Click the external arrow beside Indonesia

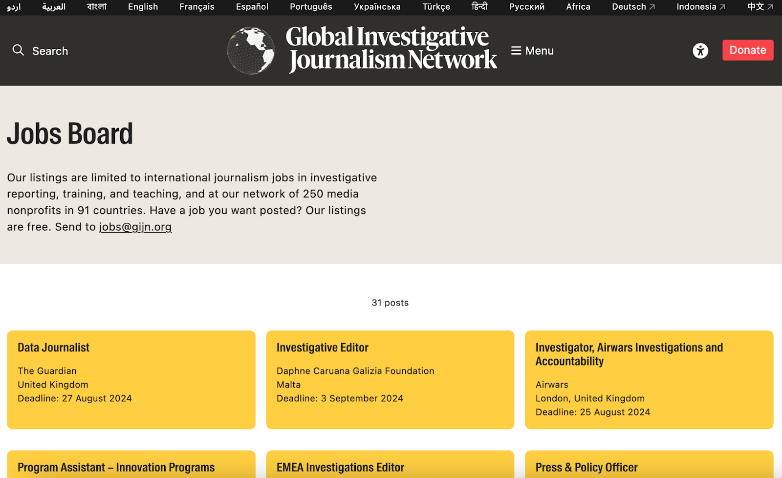722,7
